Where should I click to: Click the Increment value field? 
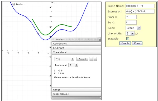[72, 65]
